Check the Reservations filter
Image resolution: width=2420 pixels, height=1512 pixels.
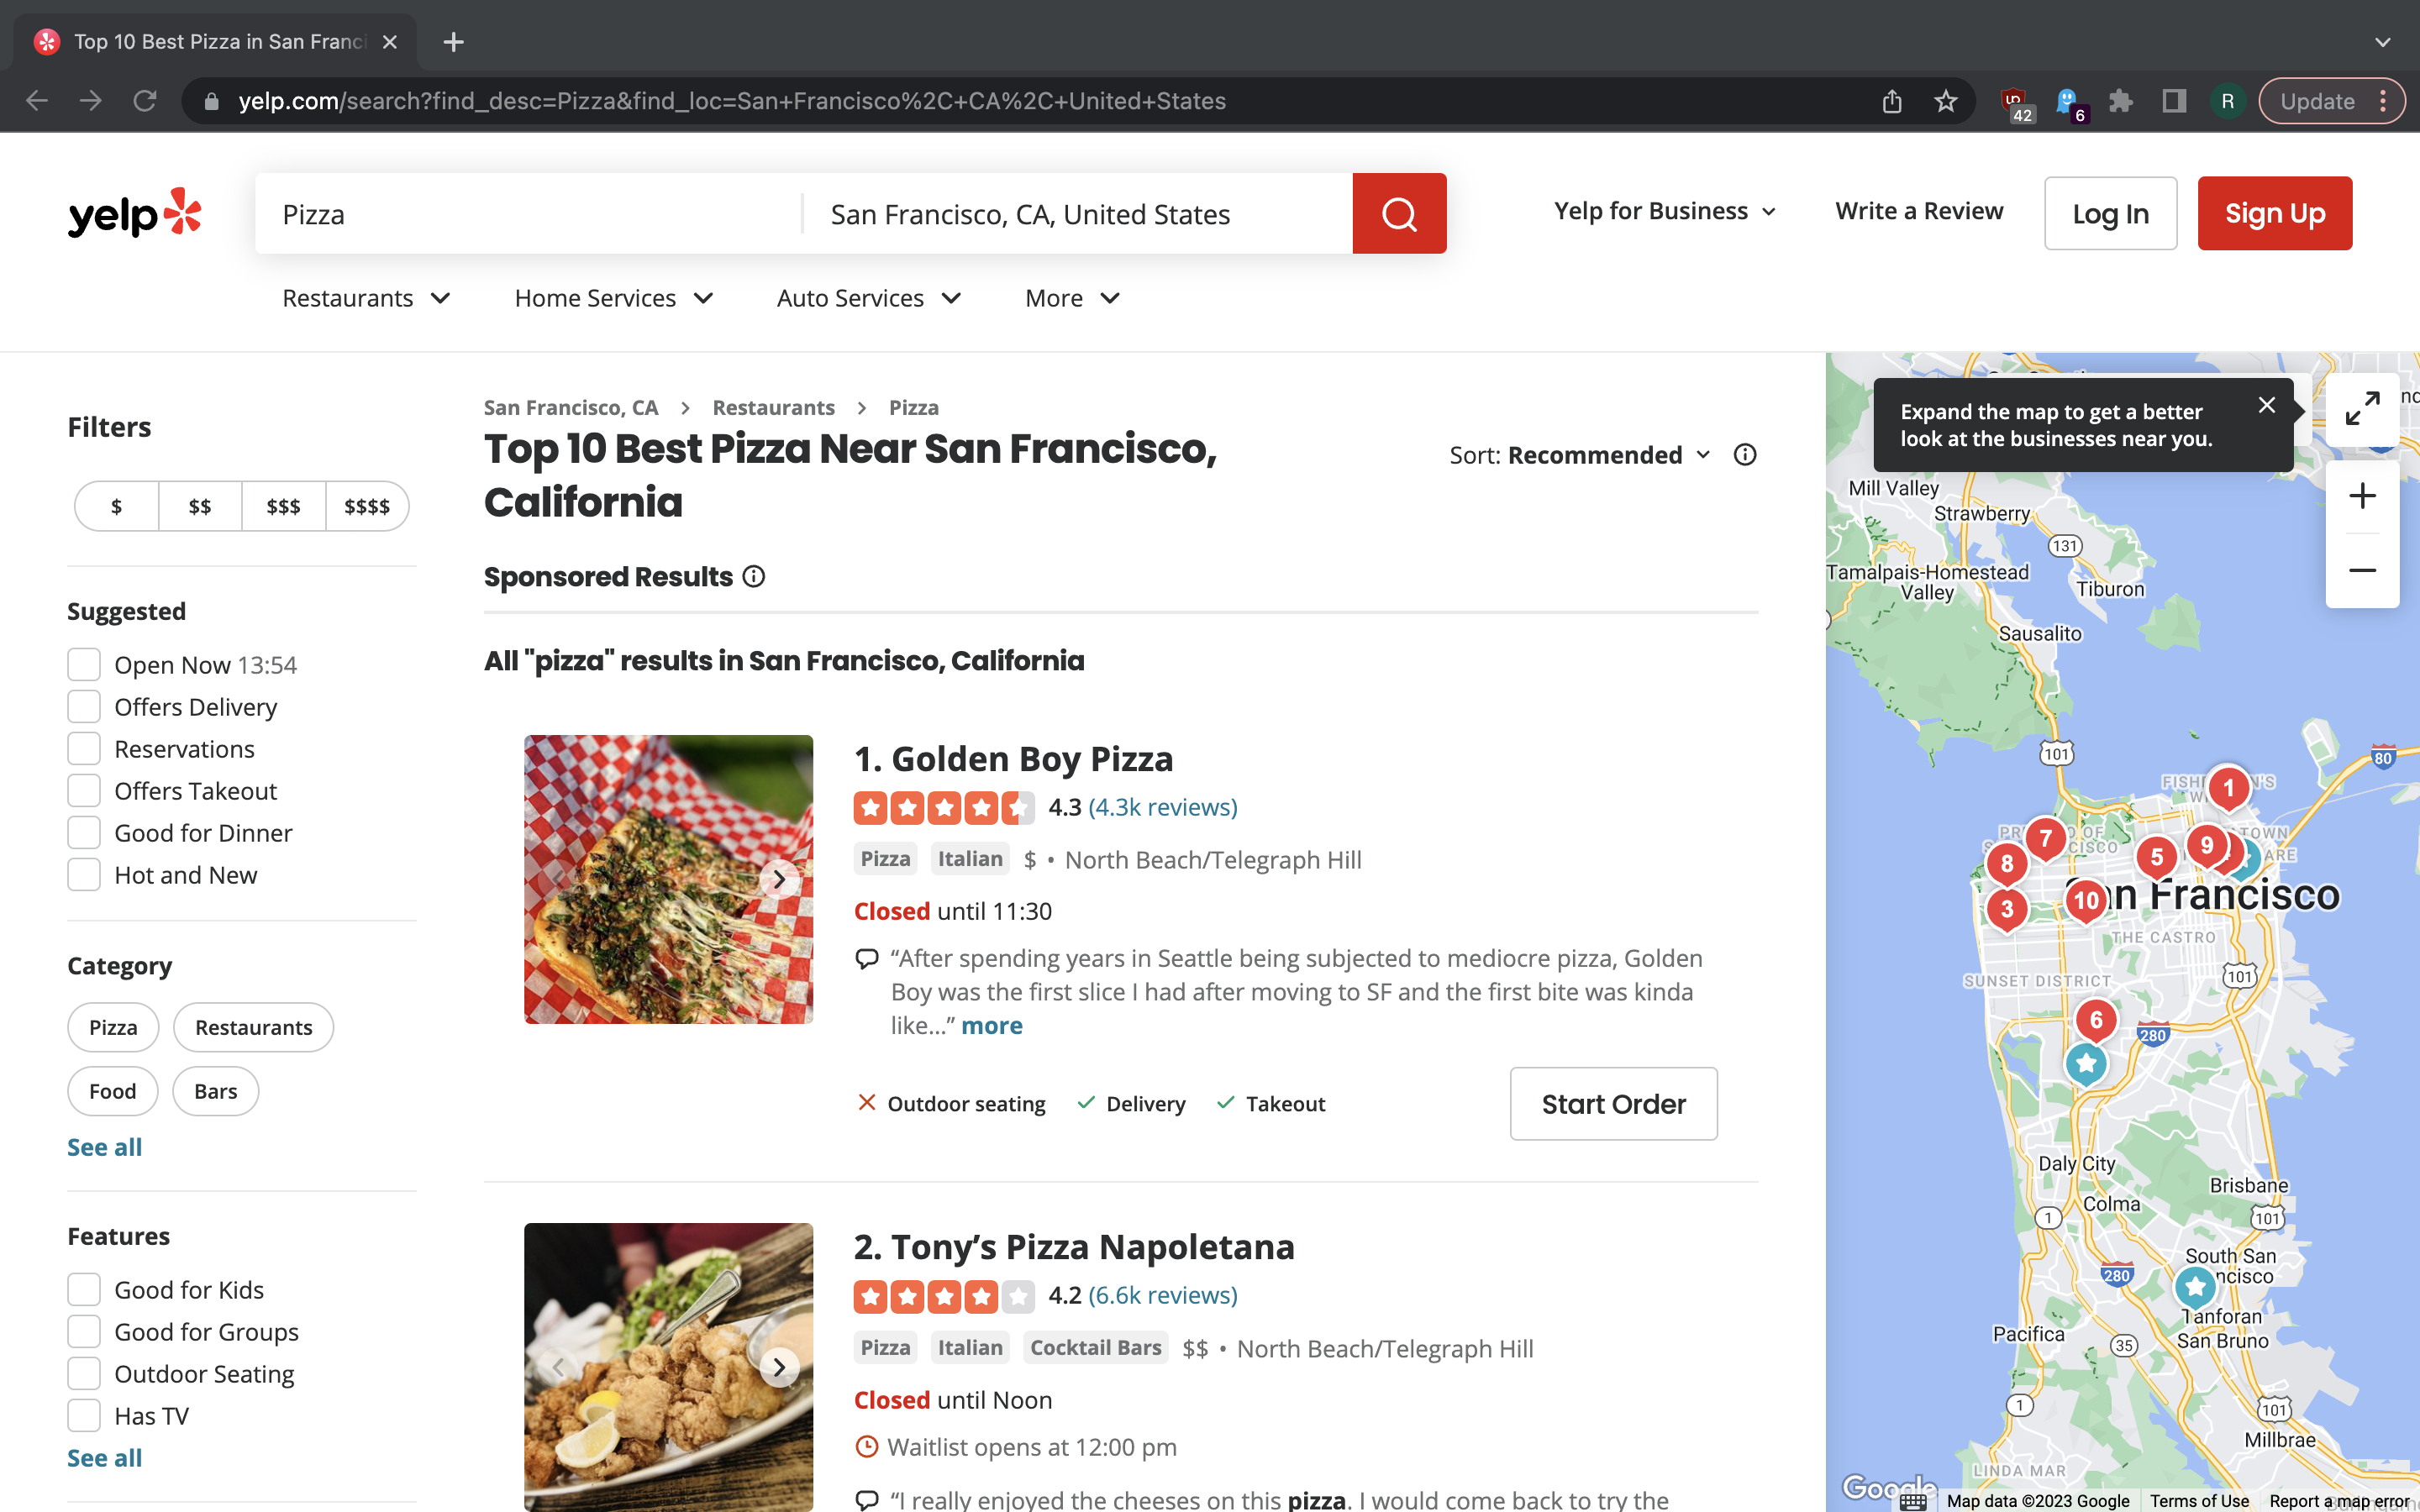point(84,749)
